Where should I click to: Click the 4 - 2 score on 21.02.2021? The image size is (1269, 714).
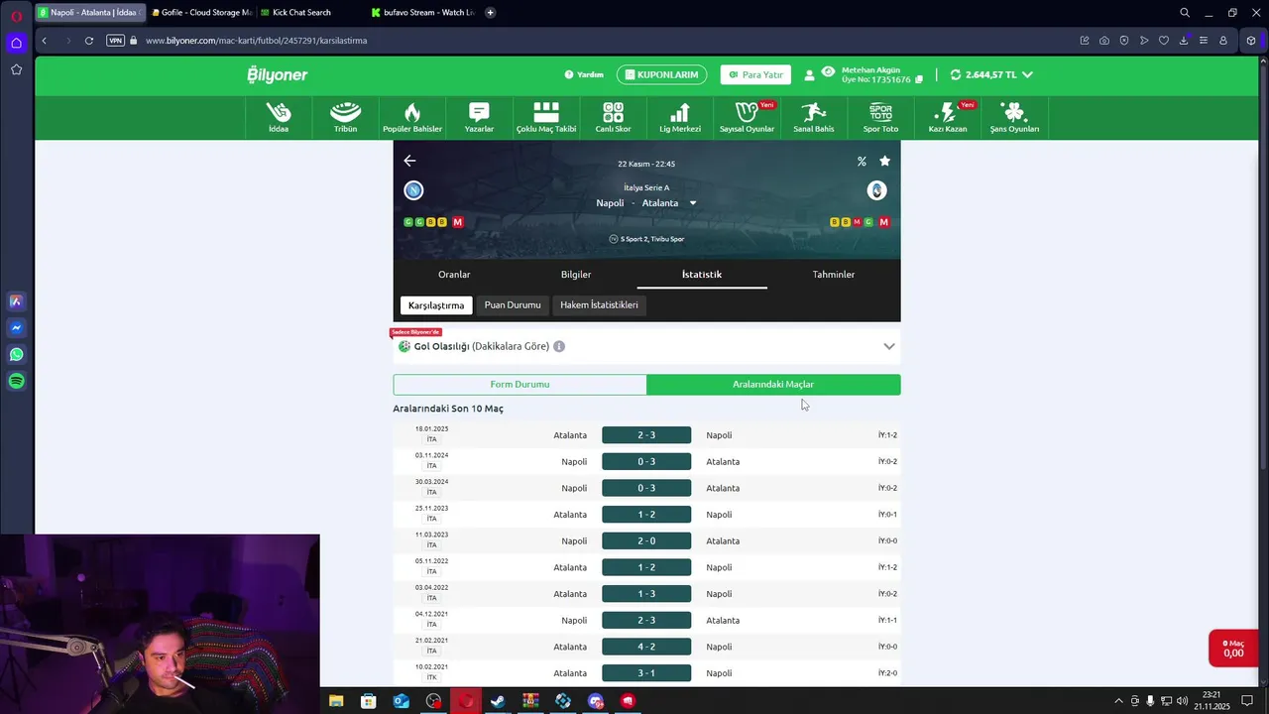coord(646,647)
